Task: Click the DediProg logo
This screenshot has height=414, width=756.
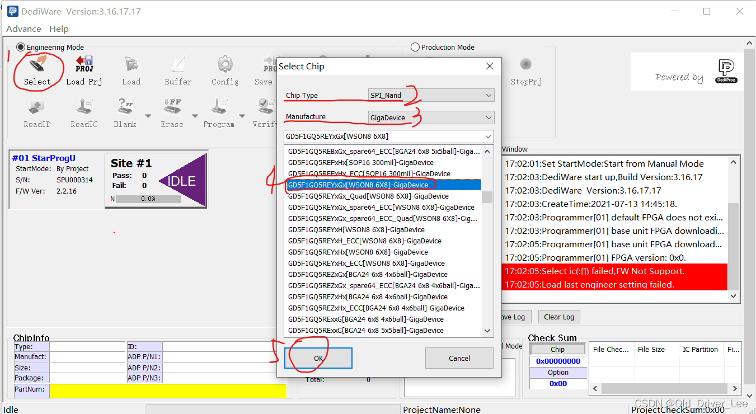Action: pos(725,72)
